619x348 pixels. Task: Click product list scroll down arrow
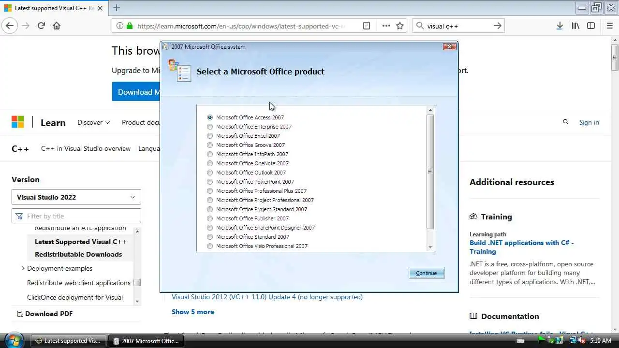pos(430,247)
